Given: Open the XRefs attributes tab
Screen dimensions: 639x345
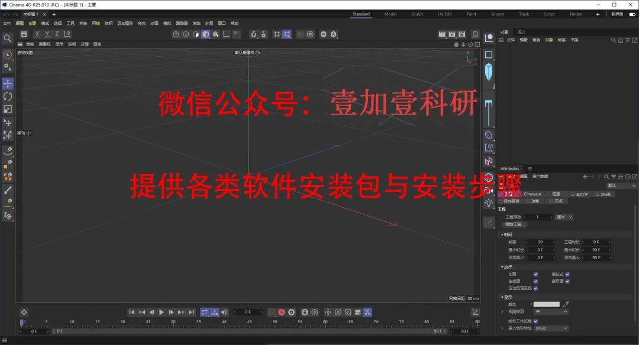Looking at the screenshot, I should (603, 194).
